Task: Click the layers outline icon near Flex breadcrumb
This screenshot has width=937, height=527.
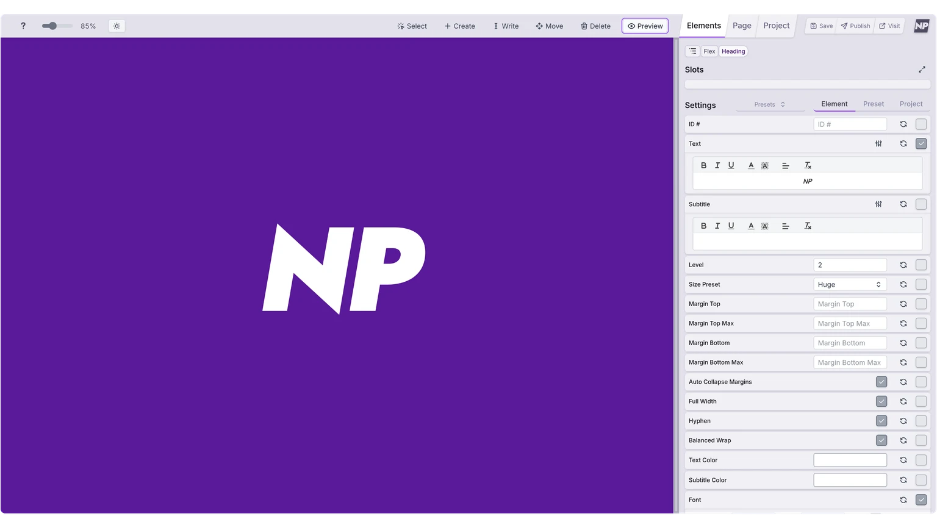Action: [692, 51]
